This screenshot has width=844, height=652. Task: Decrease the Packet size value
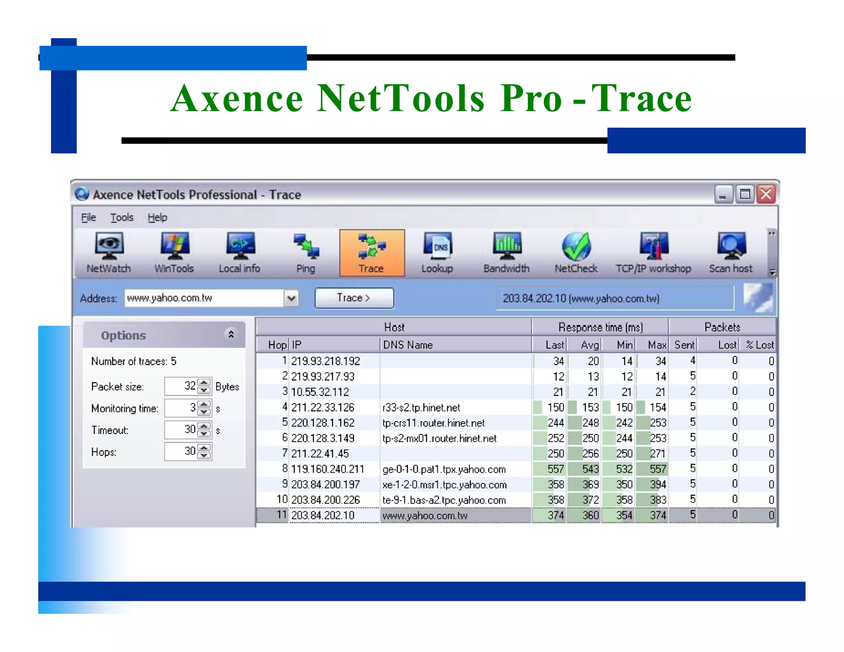point(204,390)
